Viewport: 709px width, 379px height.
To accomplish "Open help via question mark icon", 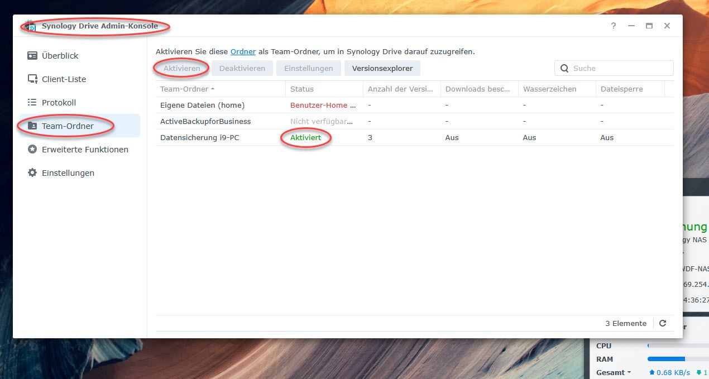I will [614, 26].
